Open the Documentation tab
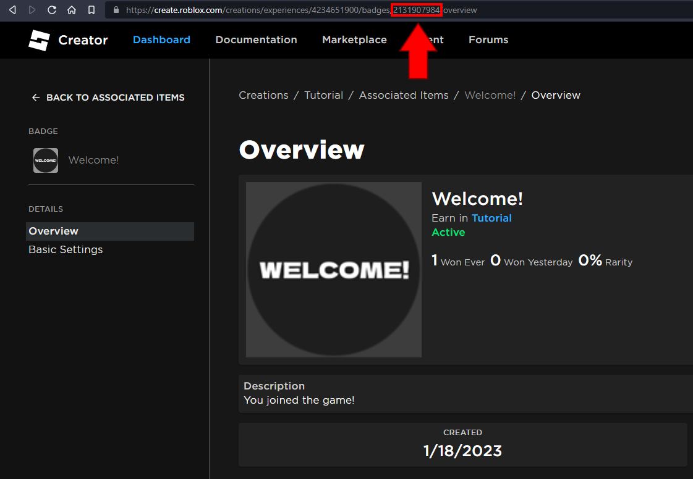 (256, 40)
